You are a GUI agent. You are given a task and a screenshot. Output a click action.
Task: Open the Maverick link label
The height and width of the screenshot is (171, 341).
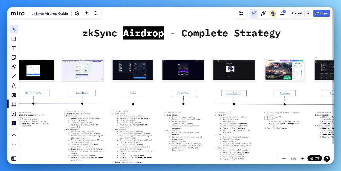[183, 93]
